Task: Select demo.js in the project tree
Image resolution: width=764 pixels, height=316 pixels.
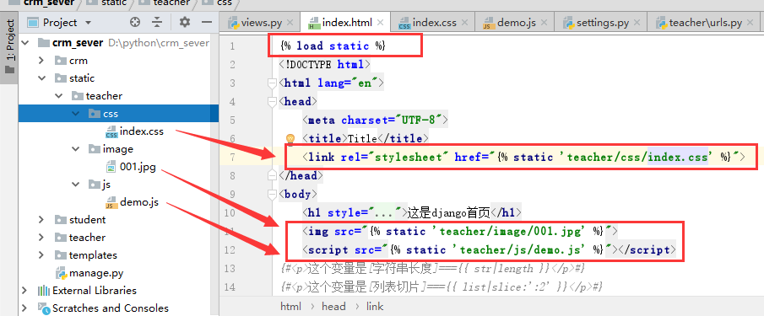Action: coord(139,202)
